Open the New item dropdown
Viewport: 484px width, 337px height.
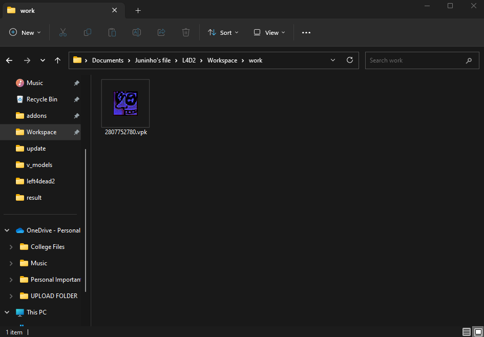[x=25, y=32]
